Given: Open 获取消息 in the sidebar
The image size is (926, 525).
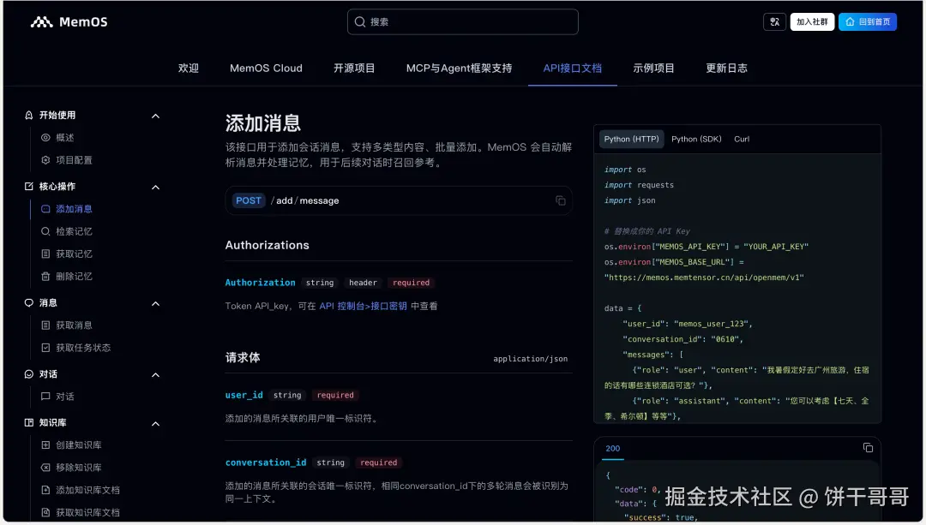Looking at the screenshot, I should click(74, 325).
